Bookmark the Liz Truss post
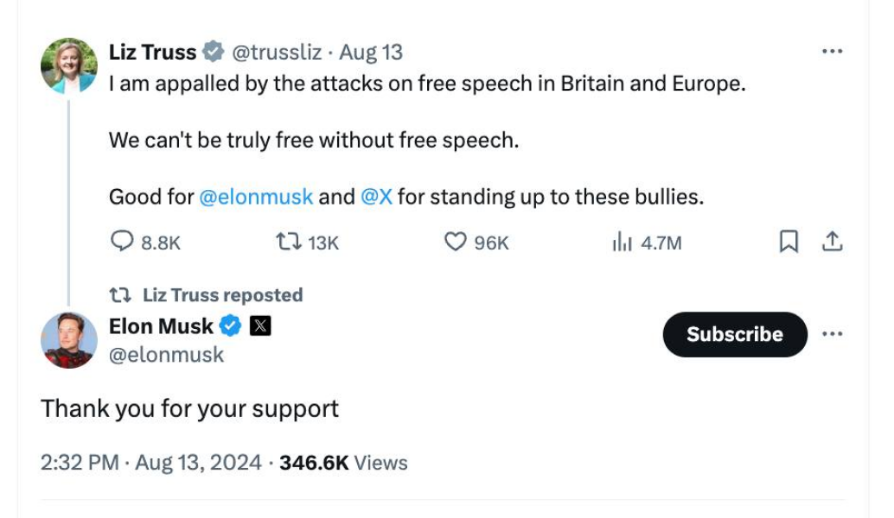This screenshot has width=894, height=518. click(789, 243)
